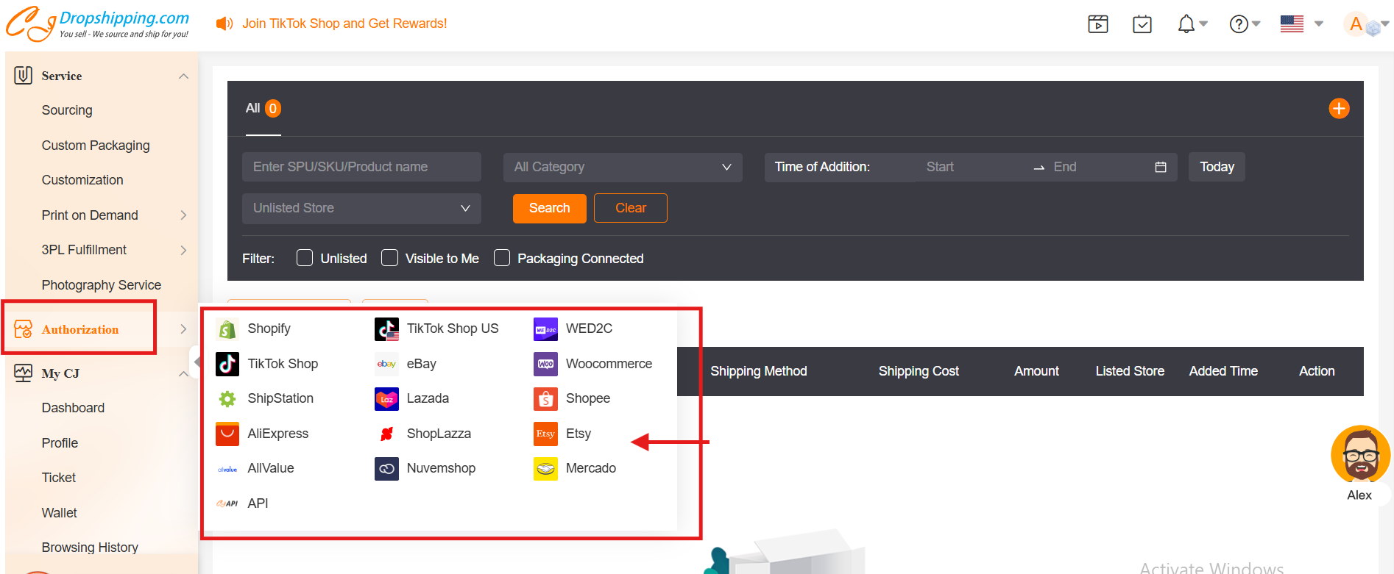Select the Shopify authorization link
Screen dimensions: 1394x574
coord(269,329)
